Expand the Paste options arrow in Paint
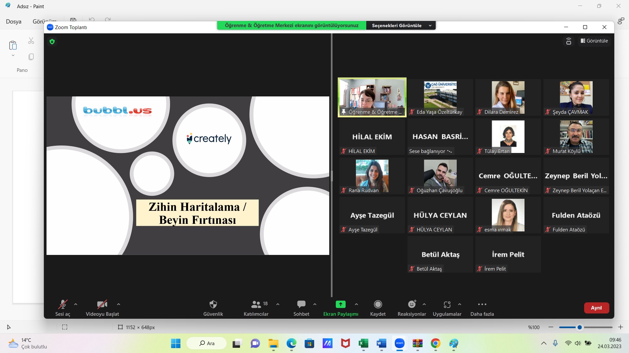The height and width of the screenshot is (353, 629). click(x=13, y=55)
